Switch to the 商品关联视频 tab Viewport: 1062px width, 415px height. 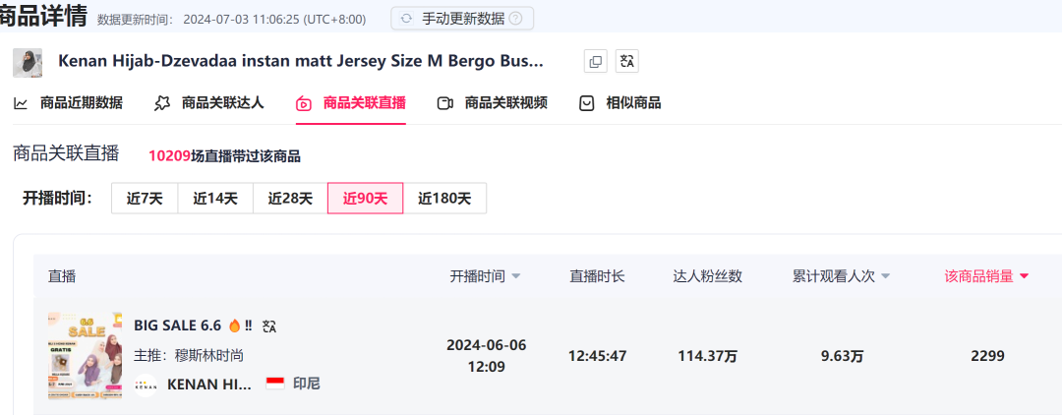[x=493, y=103]
